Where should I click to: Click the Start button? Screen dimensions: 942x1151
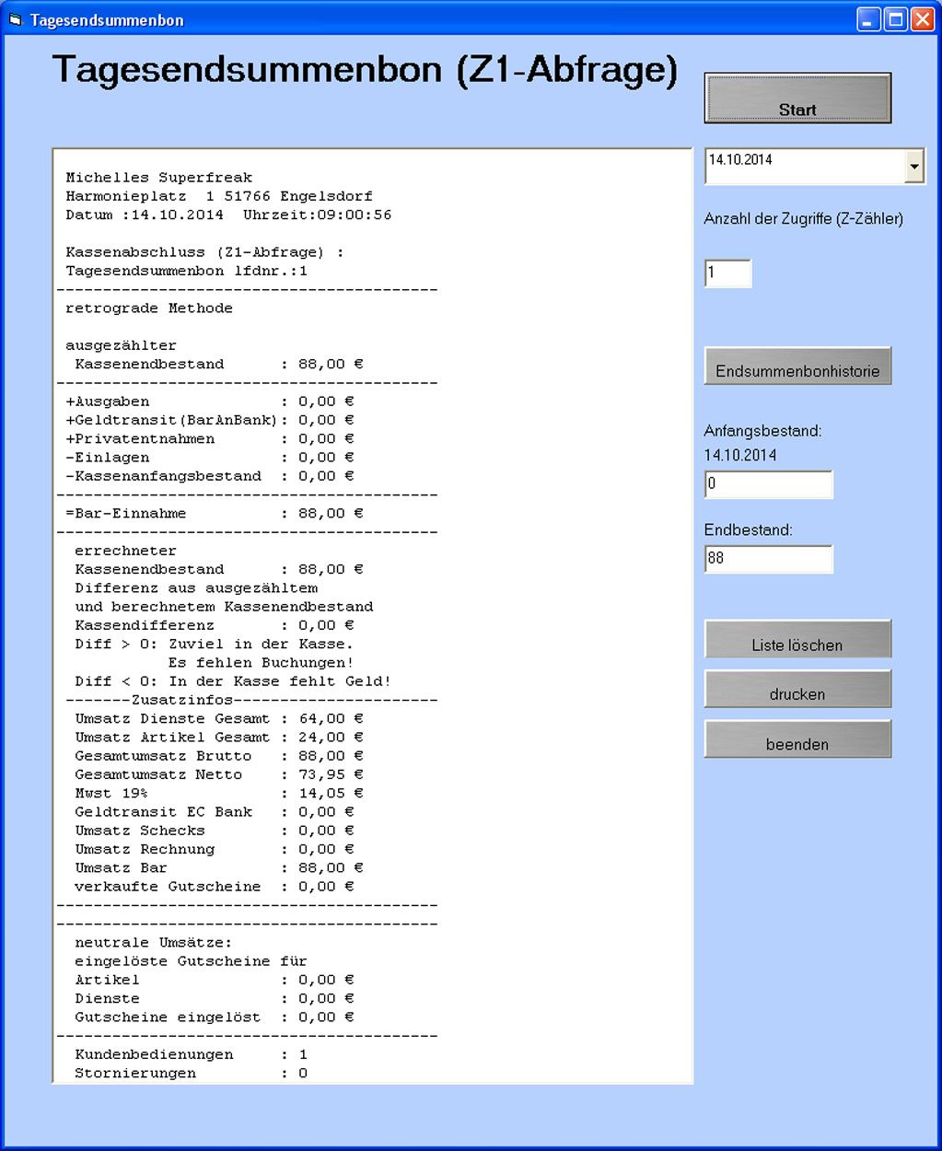tap(797, 99)
